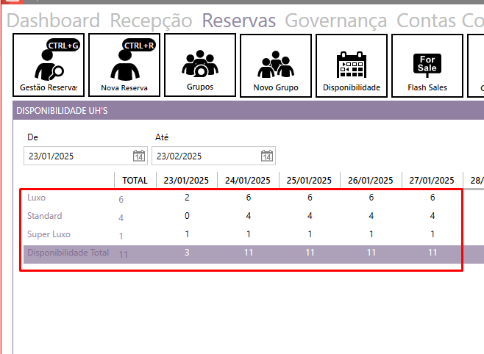Viewport: 484px width, 354px height.
Task: Click the TOTAL column header
Action: tap(135, 180)
